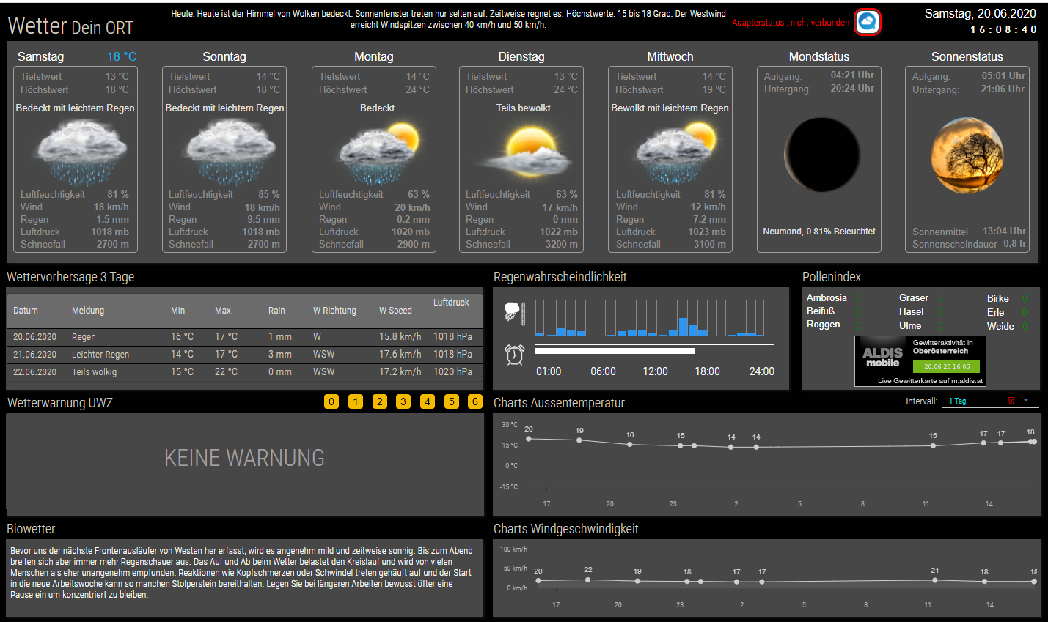Click the W-Speed column header
Viewport: 1048px width, 622px height.
click(x=395, y=311)
